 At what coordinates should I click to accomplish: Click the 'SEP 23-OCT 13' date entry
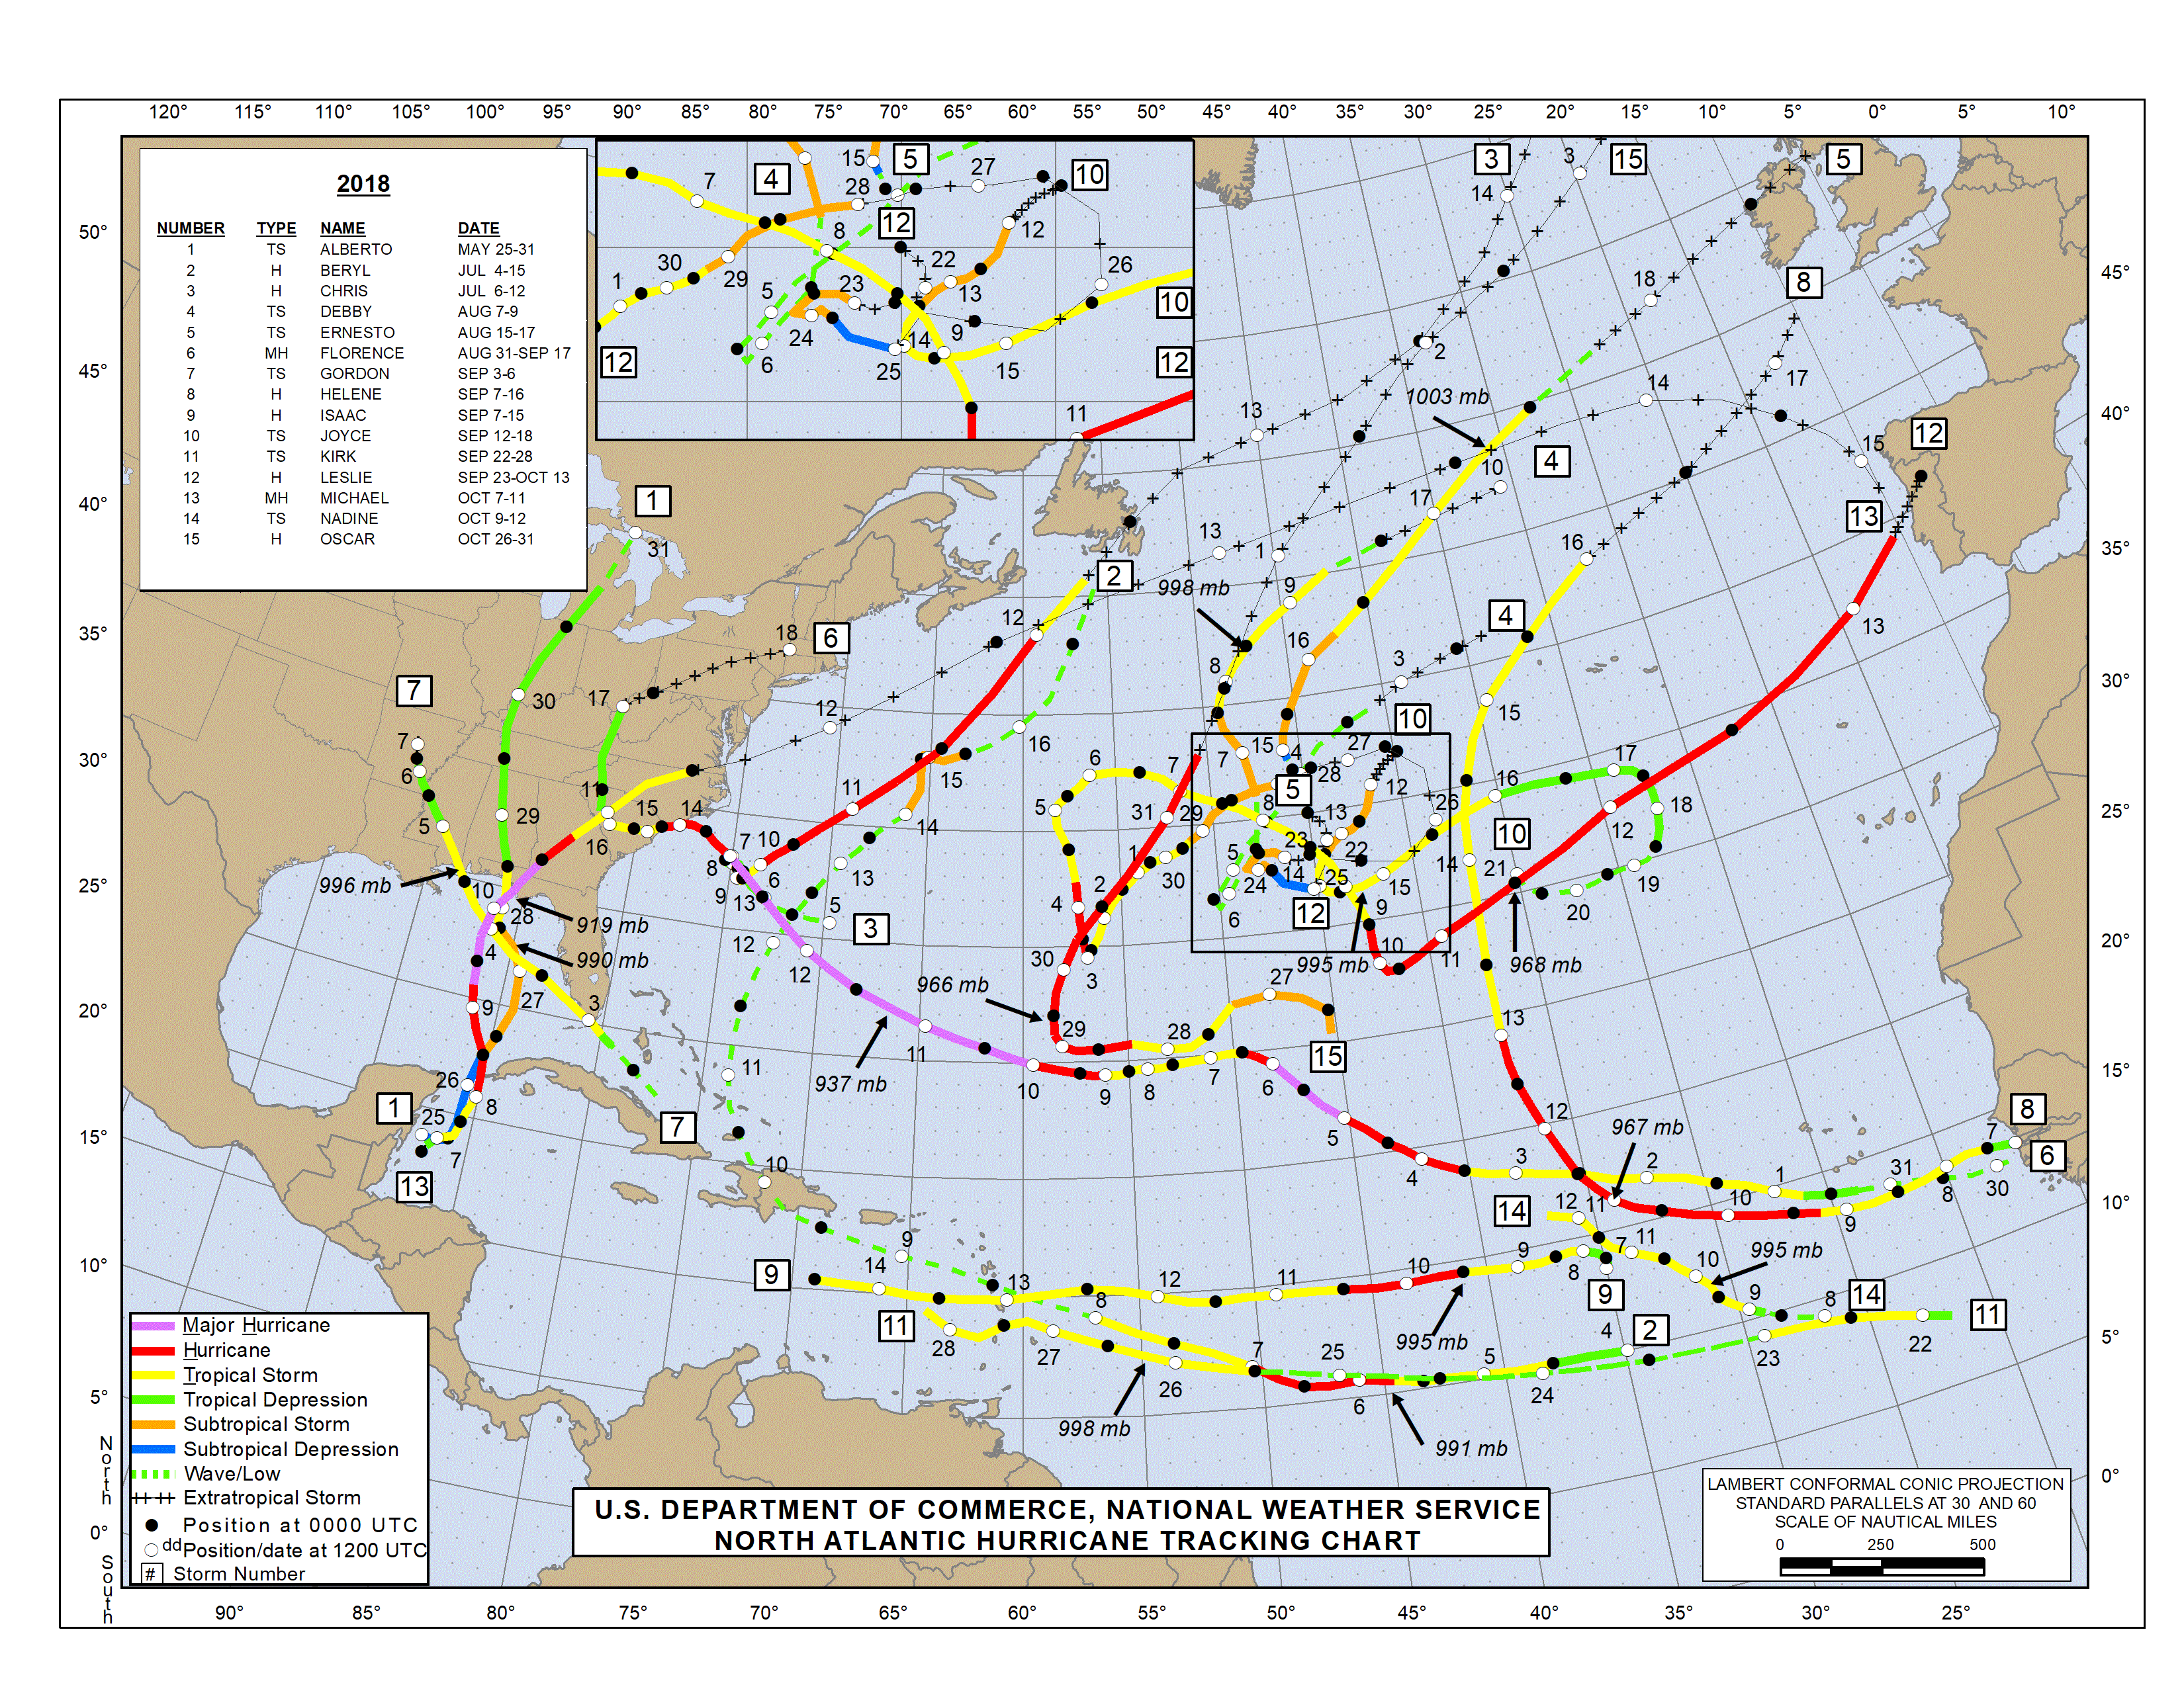pyautogui.click(x=513, y=478)
